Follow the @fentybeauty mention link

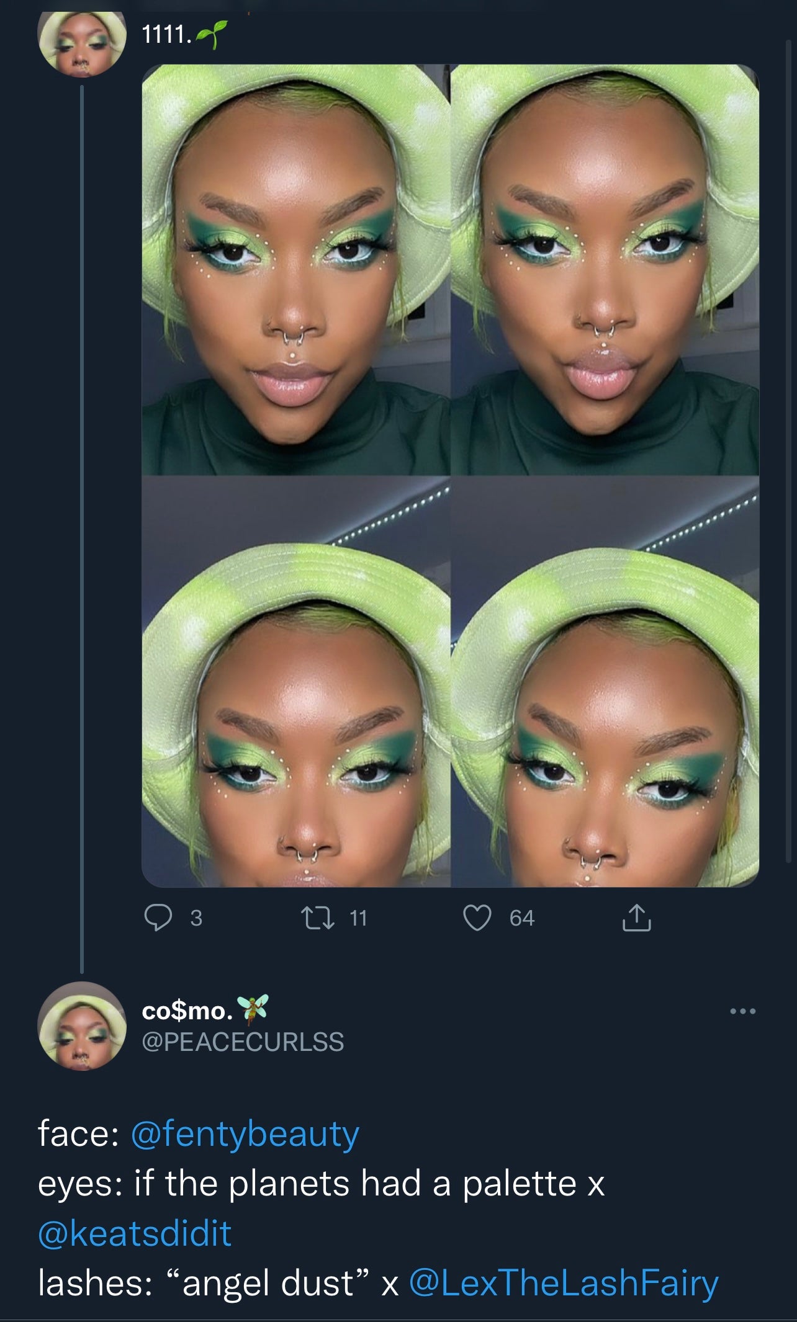pyautogui.click(x=245, y=1134)
